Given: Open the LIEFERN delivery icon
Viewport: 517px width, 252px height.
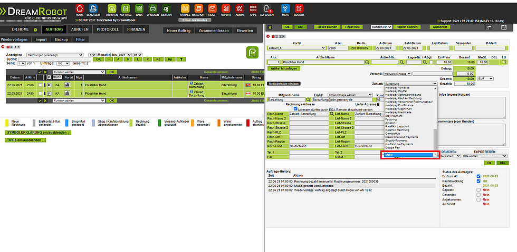Looking at the screenshot, I should [x=166, y=8].
